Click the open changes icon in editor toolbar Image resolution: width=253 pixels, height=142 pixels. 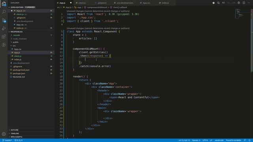219,3
